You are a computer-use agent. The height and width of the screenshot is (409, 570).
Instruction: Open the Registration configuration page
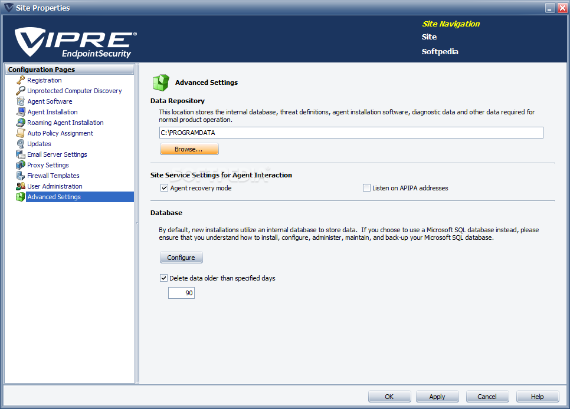pos(44,80)
